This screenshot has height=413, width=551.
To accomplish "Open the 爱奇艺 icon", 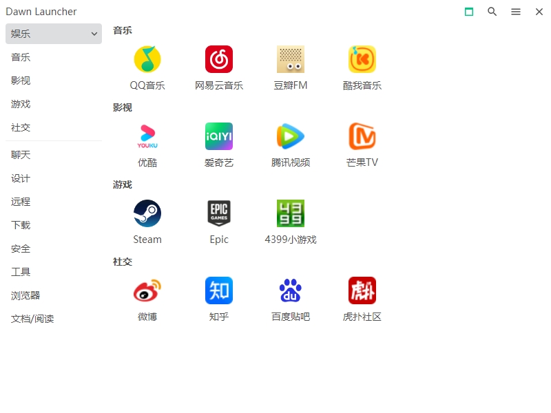I will [x=219, y=136].
